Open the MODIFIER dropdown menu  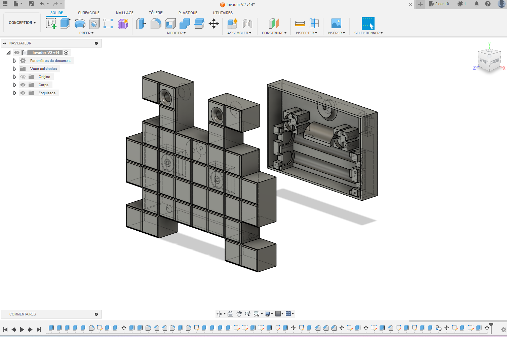176,33
